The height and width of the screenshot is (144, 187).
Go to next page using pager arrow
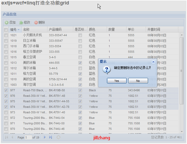pos(45,137)
